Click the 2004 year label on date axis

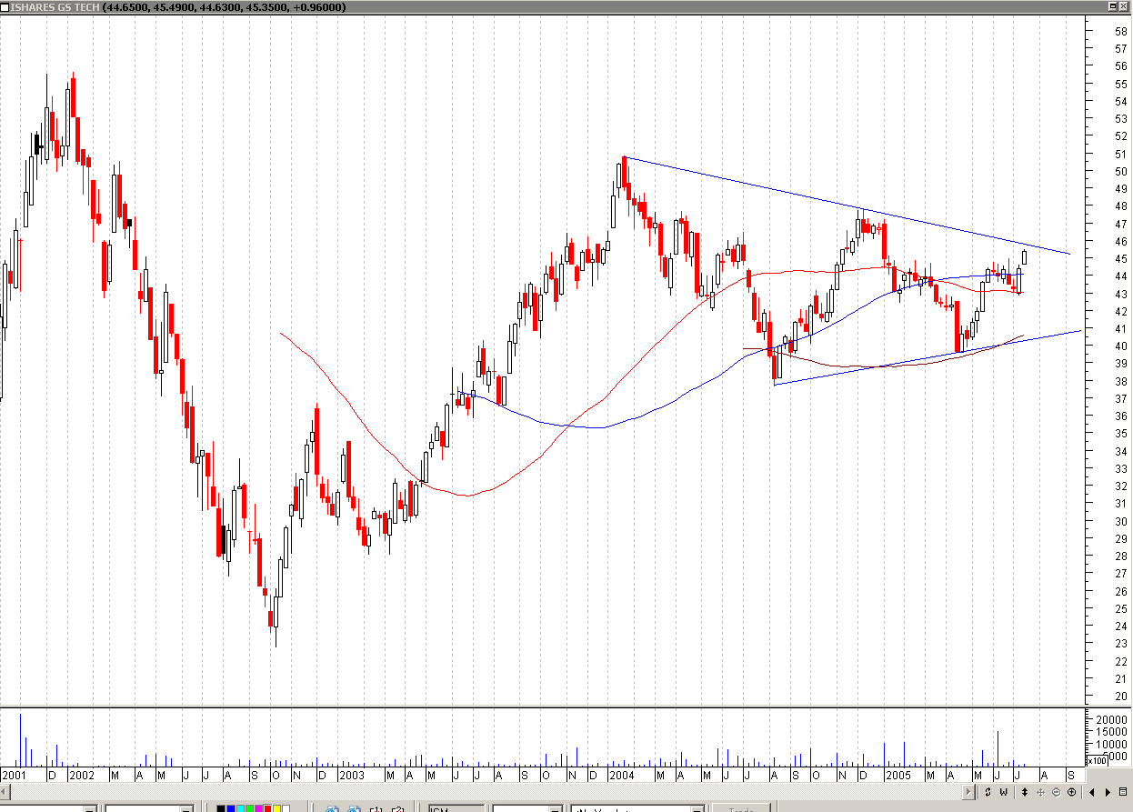tap(622, 776)
